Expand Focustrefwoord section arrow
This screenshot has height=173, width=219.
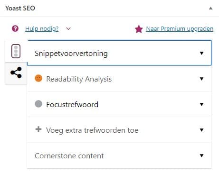tap(201, 104)
